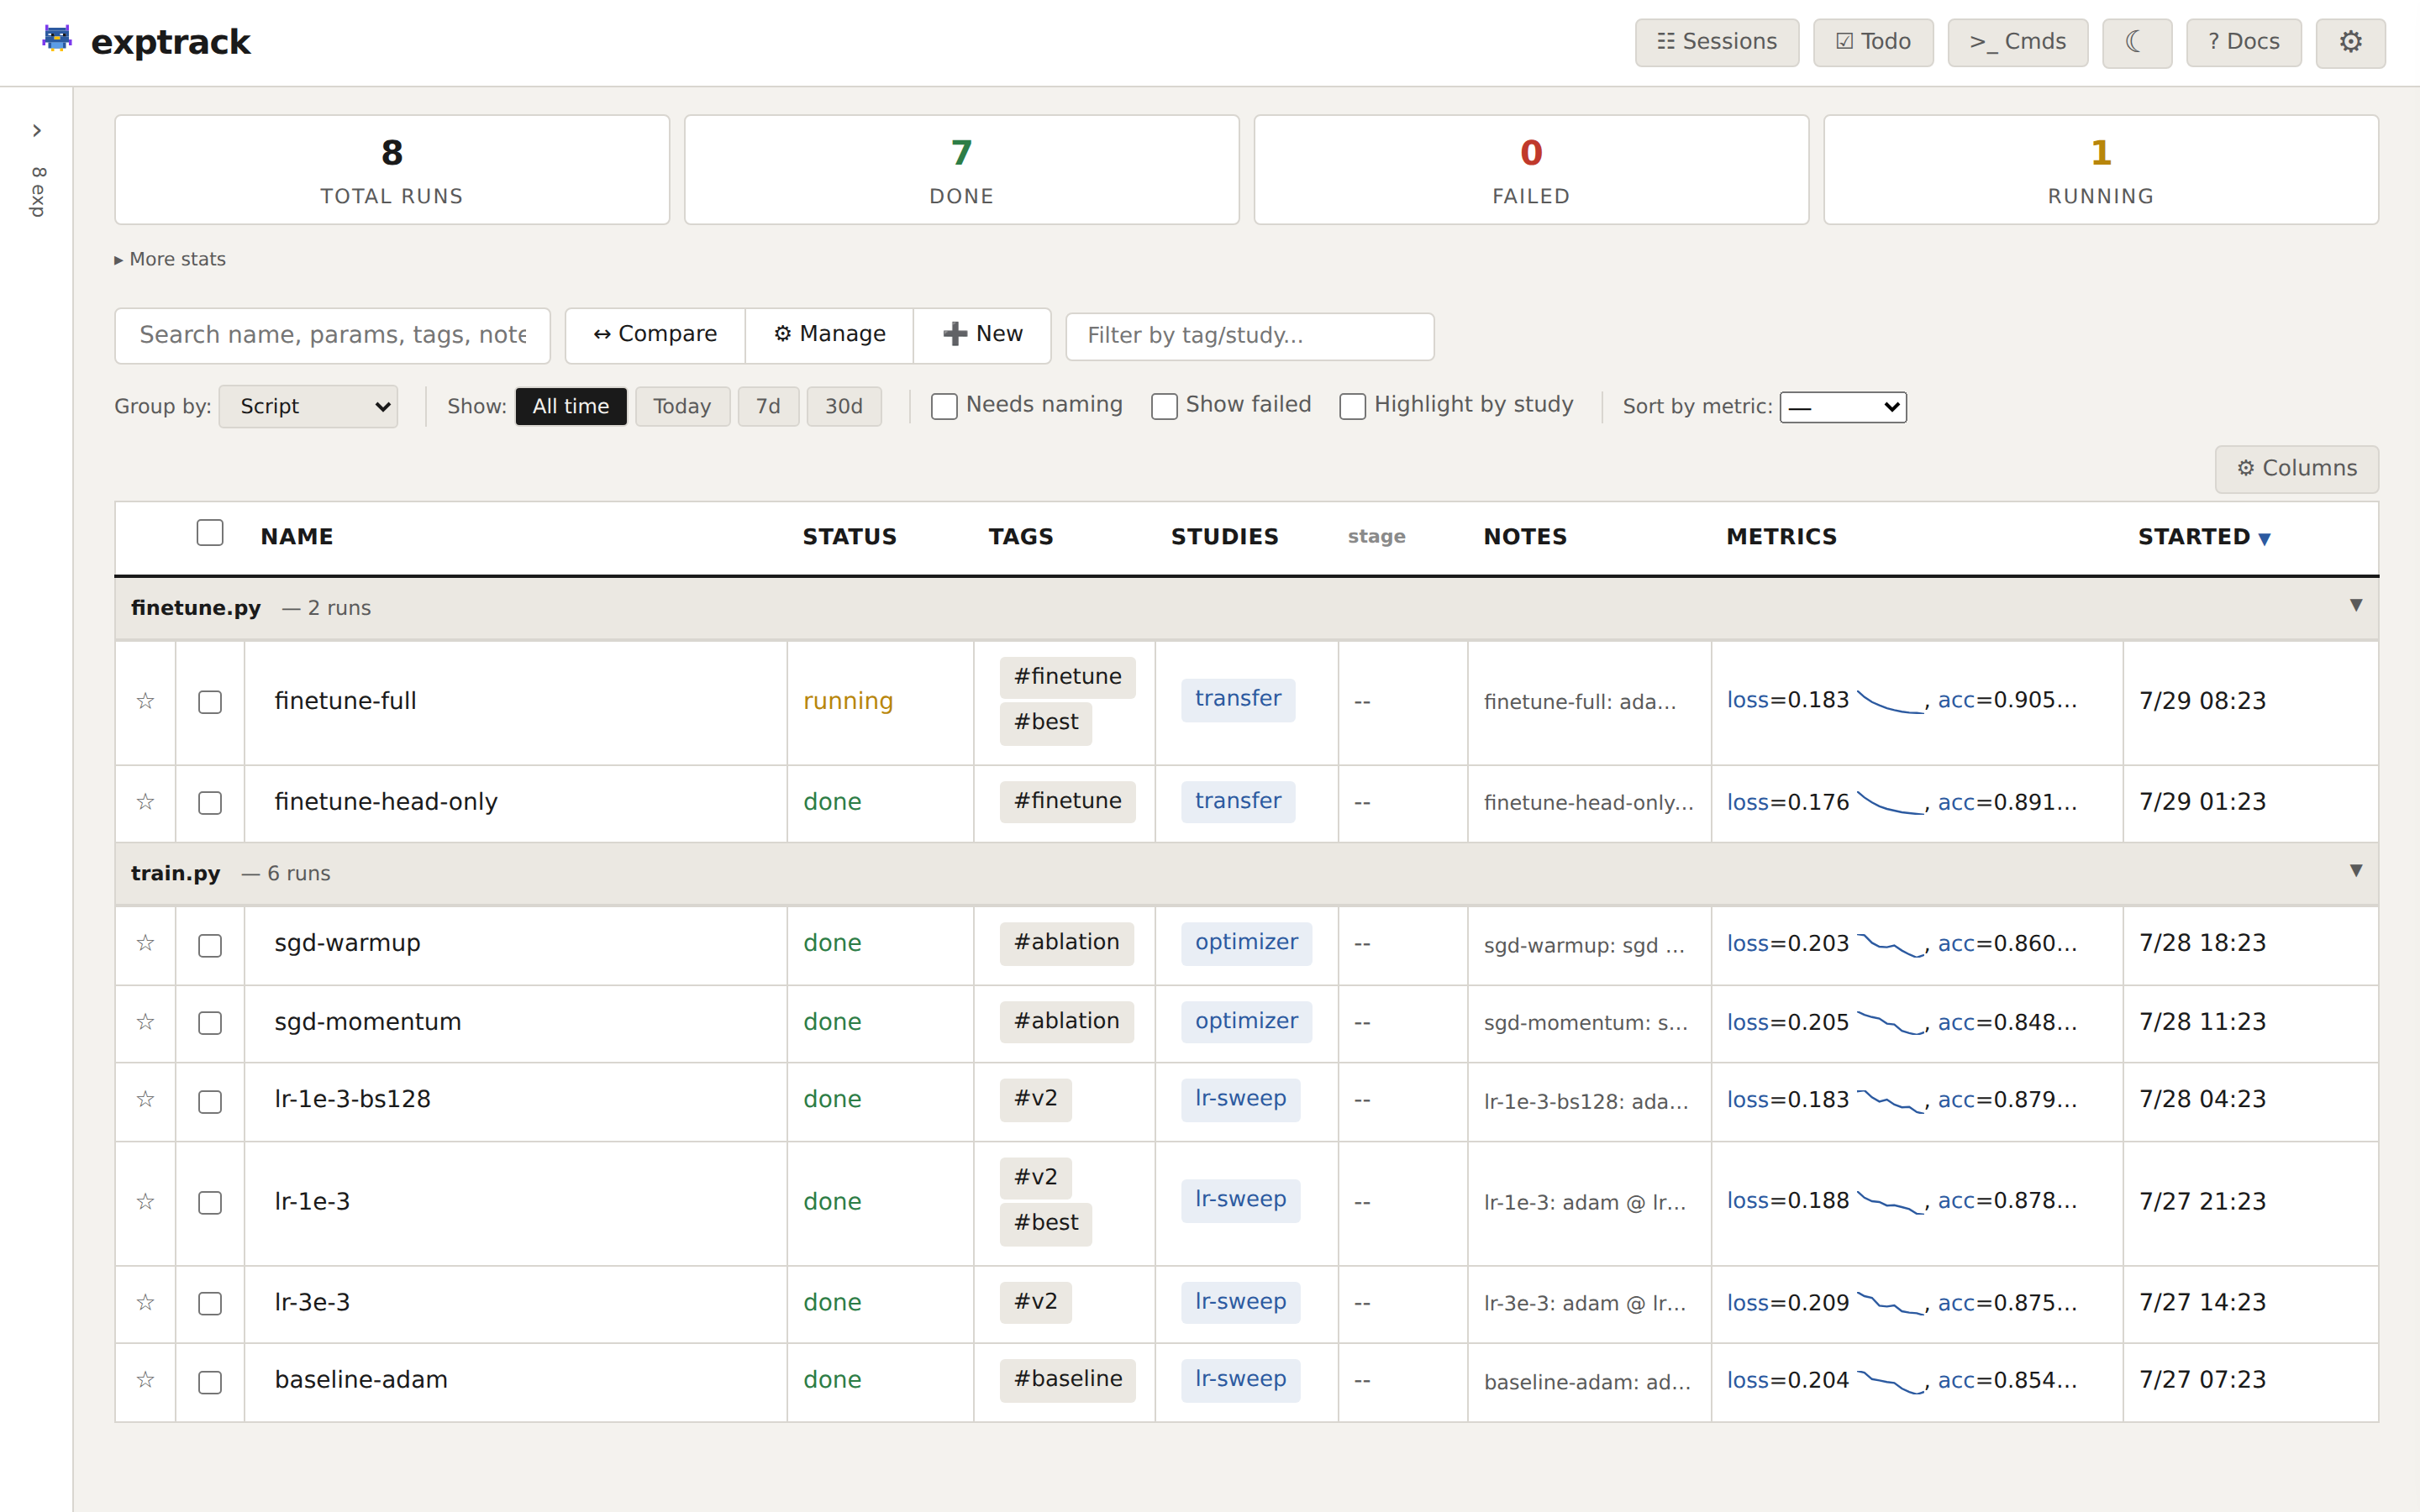The width and height of the screenshot is (2420, 1512).
Task: Collapse the finetune.py group arrow
Action: pyautogui.click(x=2356, y=605)
